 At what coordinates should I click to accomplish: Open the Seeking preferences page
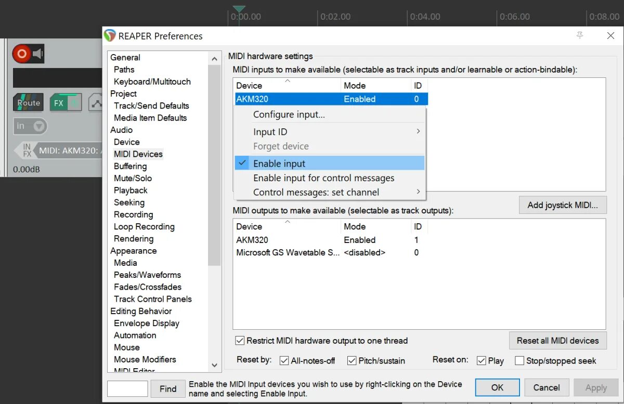pyautogui.click(x=129, y=203)
